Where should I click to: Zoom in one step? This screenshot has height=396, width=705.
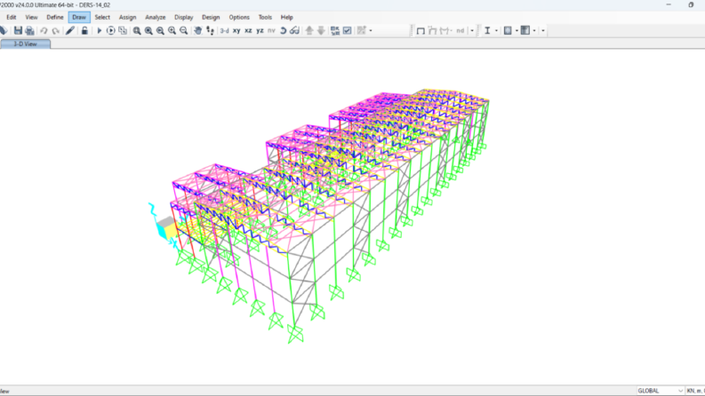172,30
